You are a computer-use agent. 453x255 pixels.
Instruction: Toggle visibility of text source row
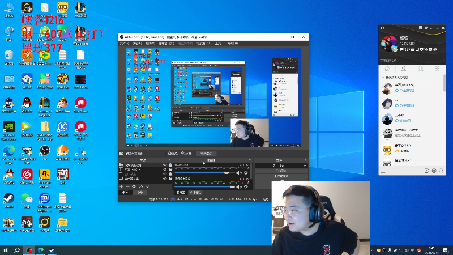click(165, 169)
